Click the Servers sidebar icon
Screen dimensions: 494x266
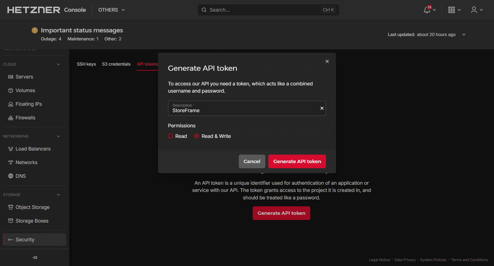(x=11, y=77)
